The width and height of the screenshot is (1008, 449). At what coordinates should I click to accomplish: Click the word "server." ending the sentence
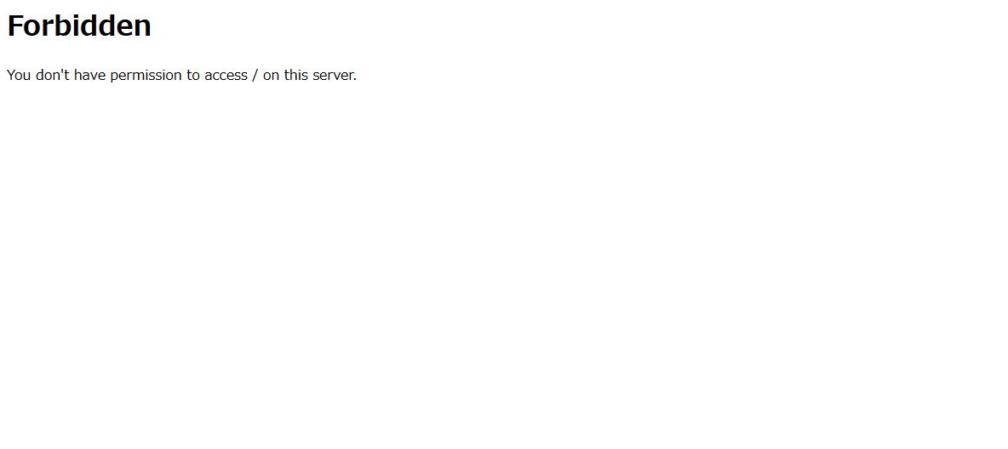(335, 76)
